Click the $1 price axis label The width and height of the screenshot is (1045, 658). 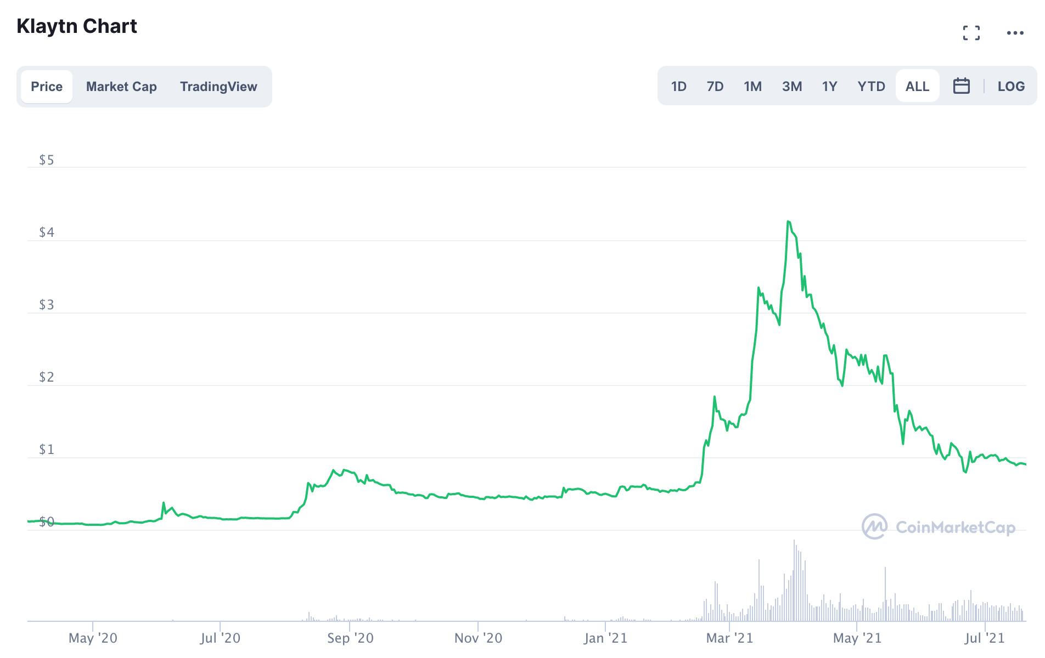(47, 449)
